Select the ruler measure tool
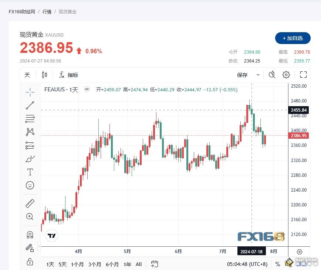 click(30, 203)
